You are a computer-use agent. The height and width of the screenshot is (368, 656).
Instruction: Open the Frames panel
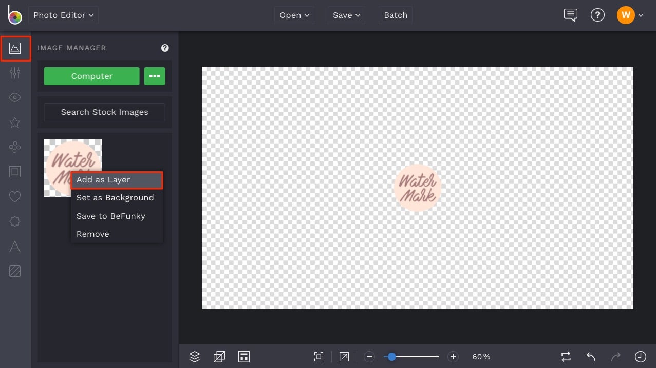[x=15, y=172]
